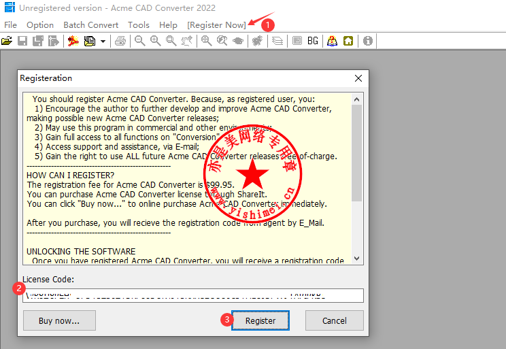Click the Export file arrow icon
Image resolution: width=506 pixels, height=349 pixels.
coord(54,41)
